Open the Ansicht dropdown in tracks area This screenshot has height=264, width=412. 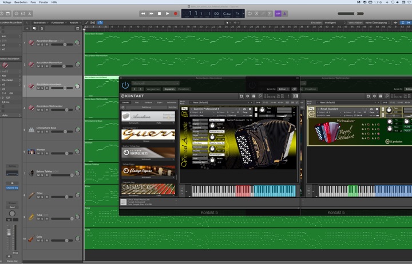point(75,22)
